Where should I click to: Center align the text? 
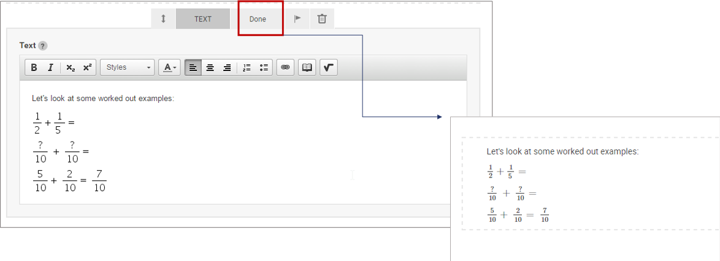[210, 67]
